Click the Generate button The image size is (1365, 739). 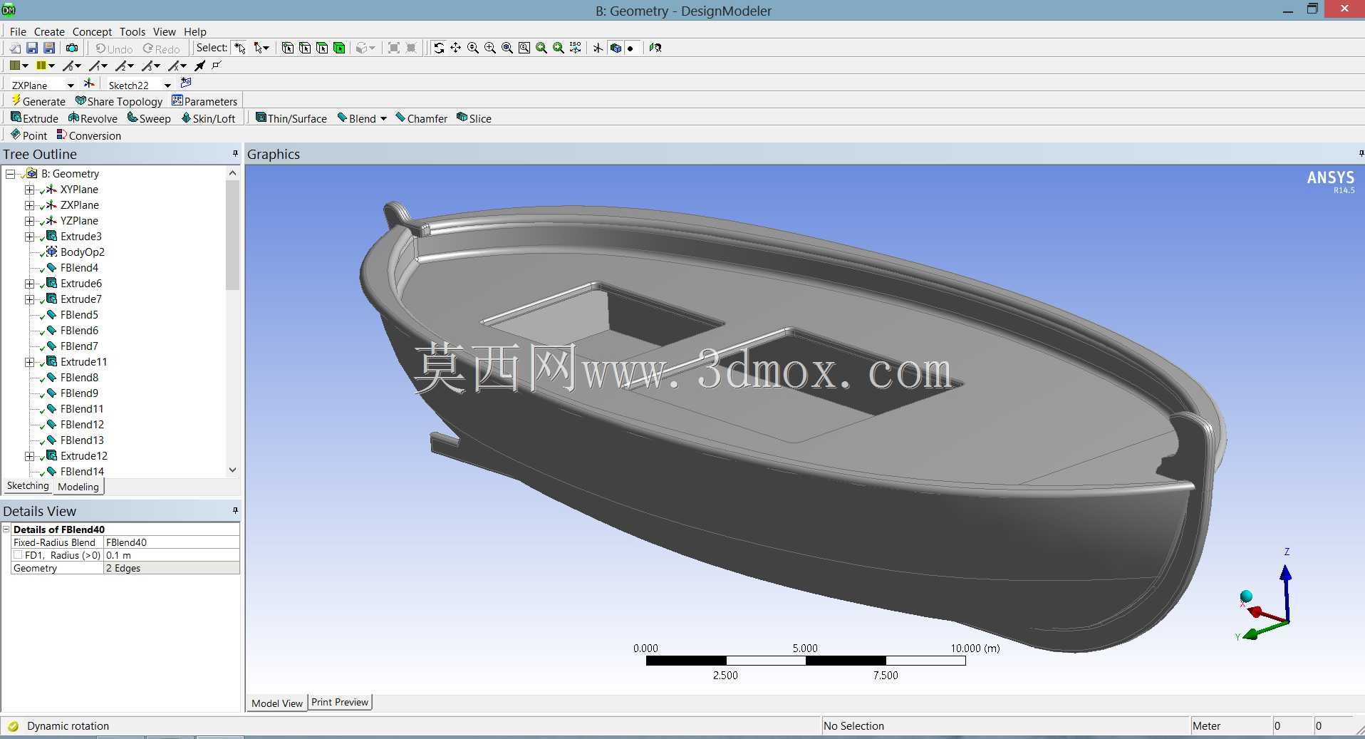tap(38, 101)
